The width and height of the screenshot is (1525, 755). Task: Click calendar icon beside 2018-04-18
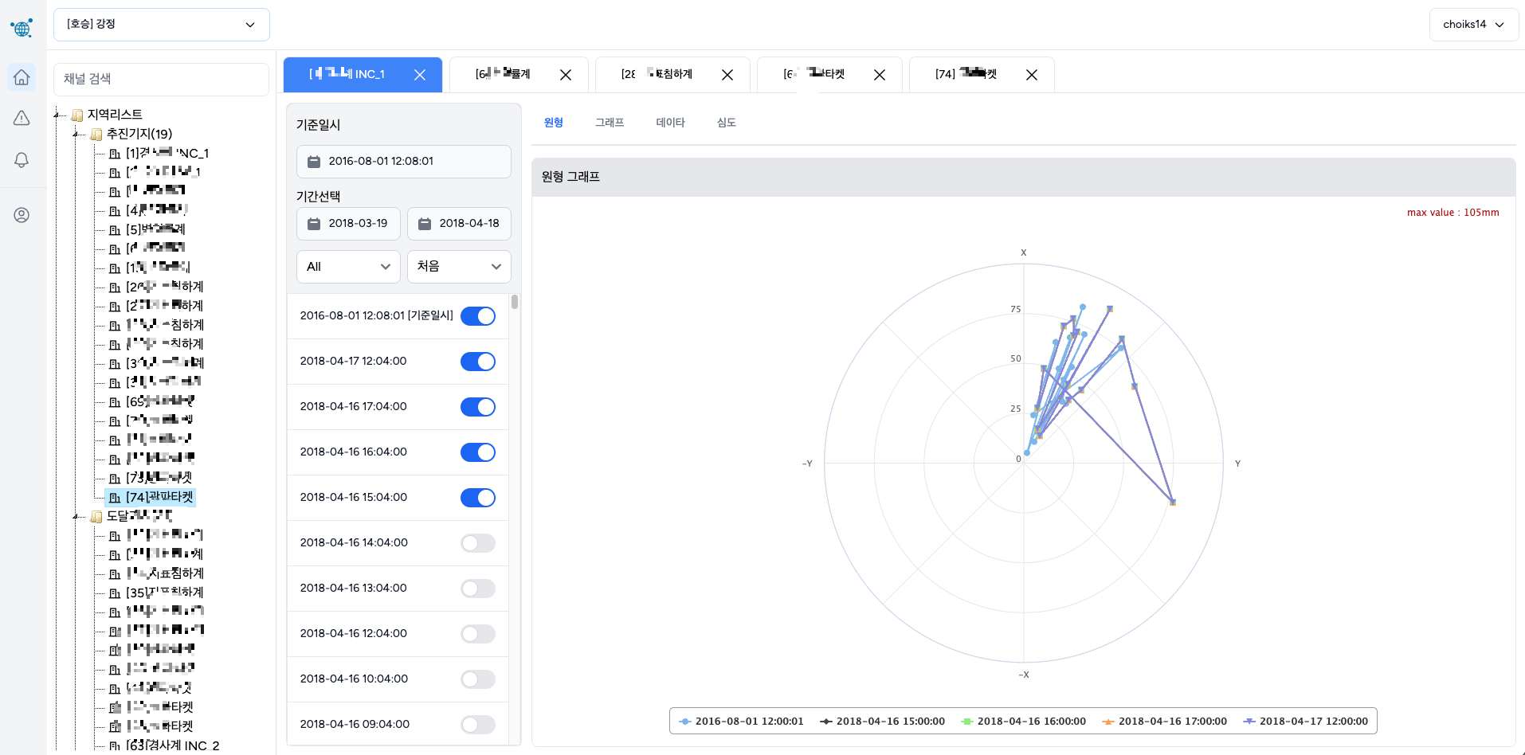(x=425, y=224)
